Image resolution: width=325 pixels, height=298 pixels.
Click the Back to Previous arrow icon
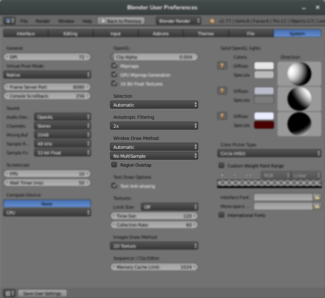click(102, 21)
